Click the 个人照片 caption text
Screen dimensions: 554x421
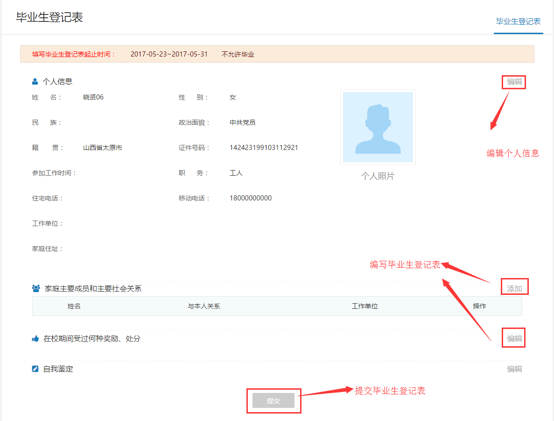[x=378, y=176]
